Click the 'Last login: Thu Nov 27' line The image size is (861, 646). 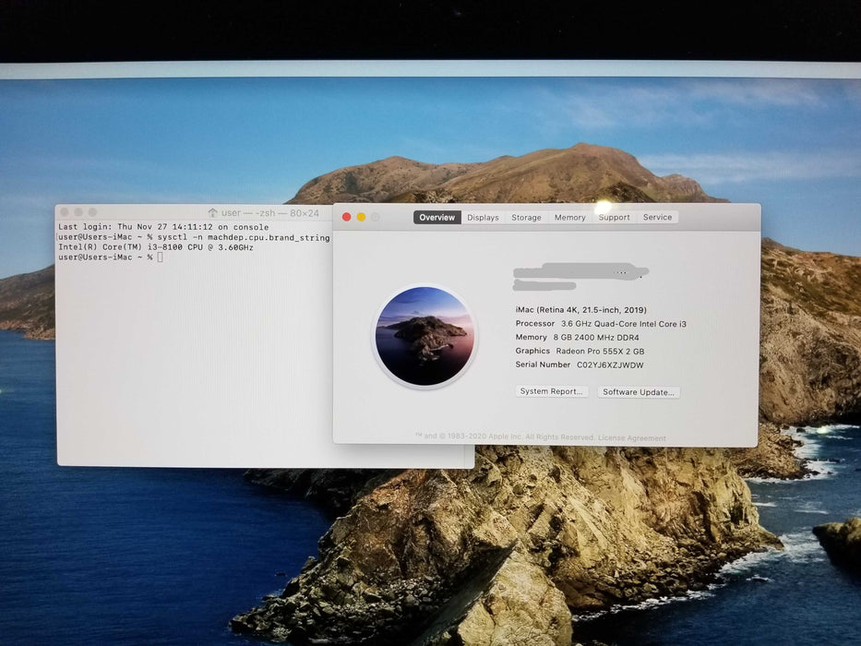click(x=163, y=227)
